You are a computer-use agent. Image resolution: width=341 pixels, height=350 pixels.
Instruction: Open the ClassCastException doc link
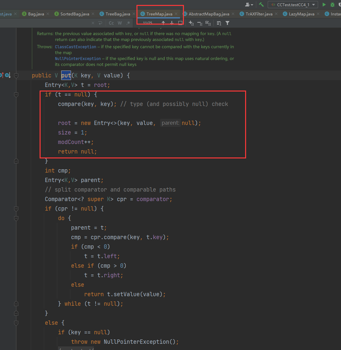pos(76,47)
